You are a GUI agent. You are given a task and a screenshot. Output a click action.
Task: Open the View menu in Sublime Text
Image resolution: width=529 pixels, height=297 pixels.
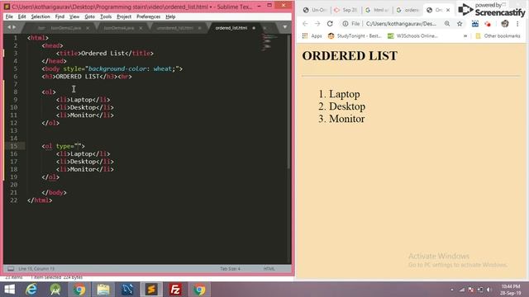coord(74,16)
